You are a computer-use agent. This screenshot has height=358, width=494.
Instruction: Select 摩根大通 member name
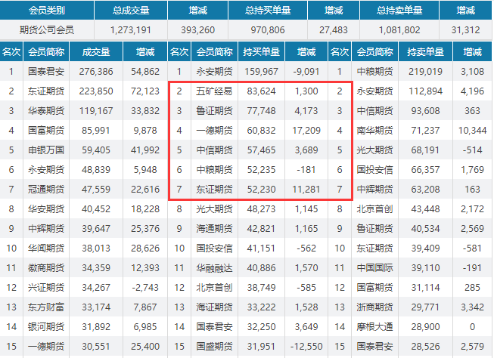[375, 327]
